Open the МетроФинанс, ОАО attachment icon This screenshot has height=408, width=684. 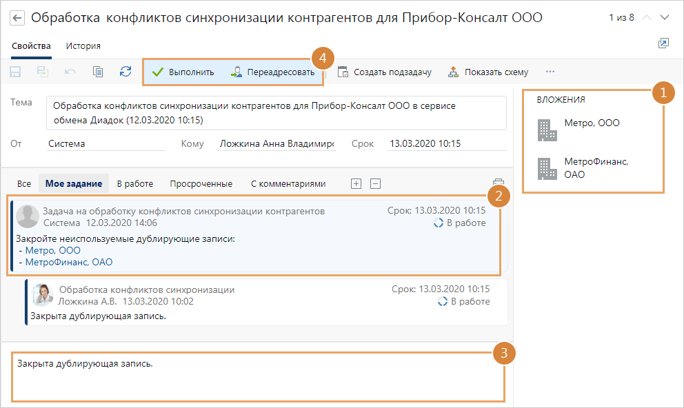pos(548,167)
